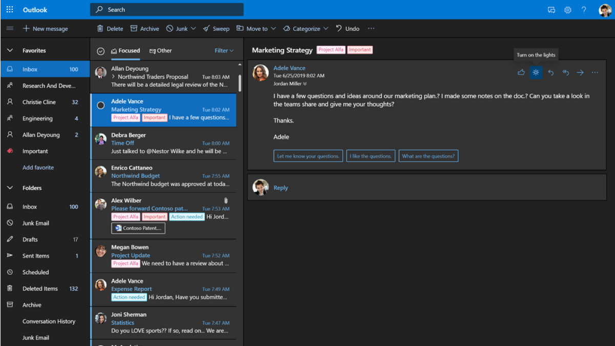Toggle the Turn on the lights button
The image size is (615, 346).
536,72
